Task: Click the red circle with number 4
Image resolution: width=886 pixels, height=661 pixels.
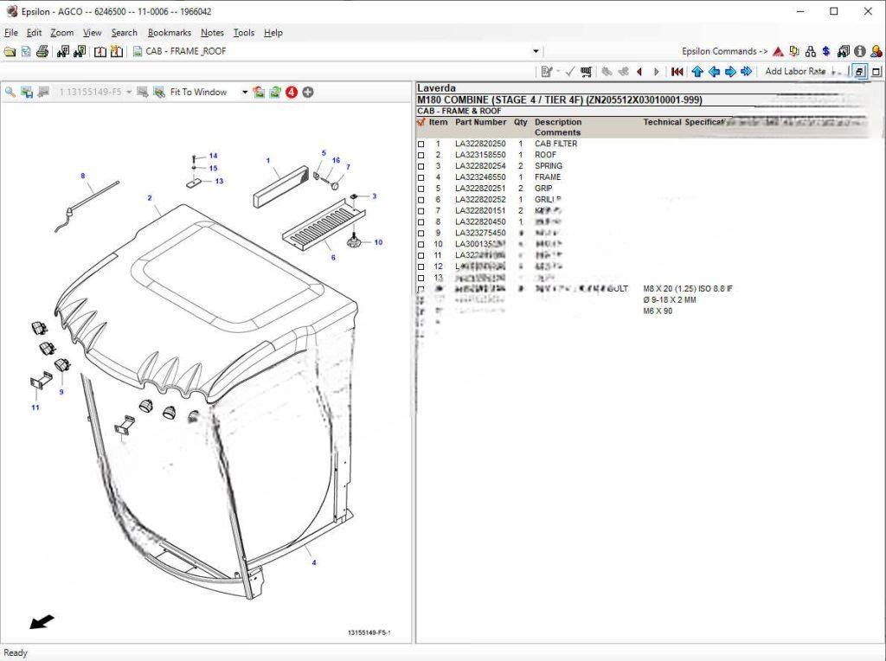Action: tap(292, 92)
